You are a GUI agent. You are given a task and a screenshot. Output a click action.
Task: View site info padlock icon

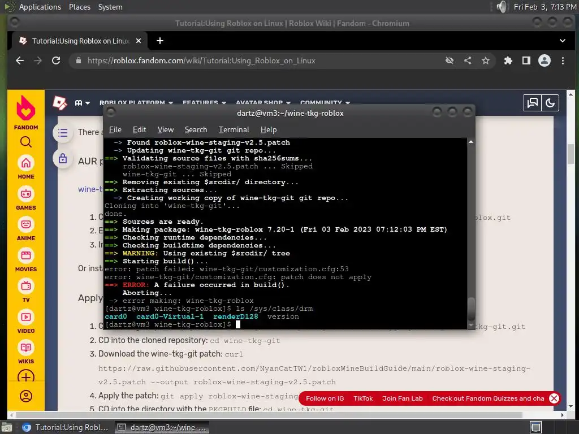point(78,60)
